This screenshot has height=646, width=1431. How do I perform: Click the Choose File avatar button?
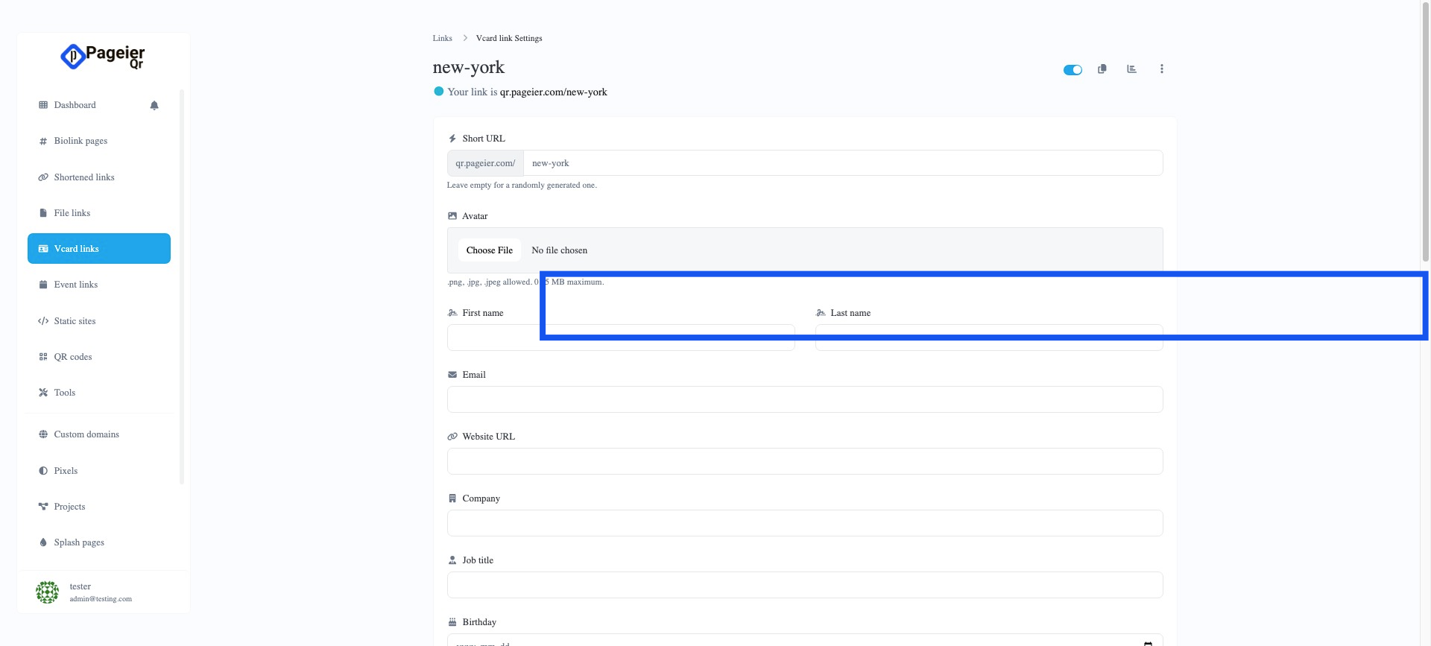(x=489, y=250)
